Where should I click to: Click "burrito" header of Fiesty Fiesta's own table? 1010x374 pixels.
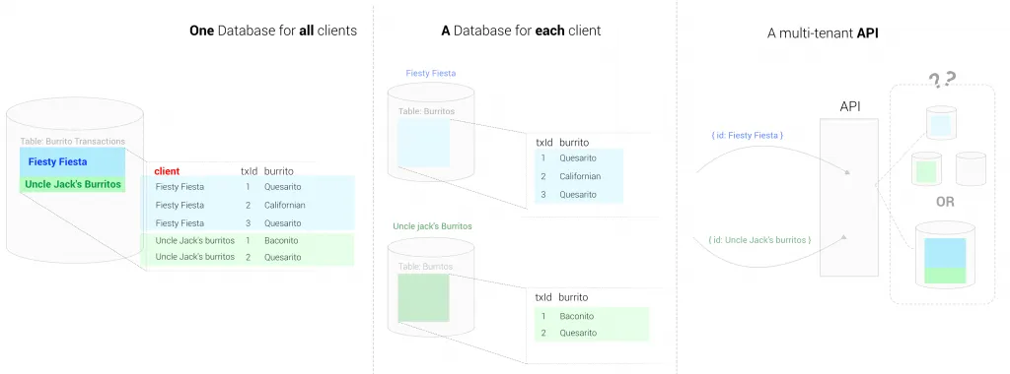(574, 142)
